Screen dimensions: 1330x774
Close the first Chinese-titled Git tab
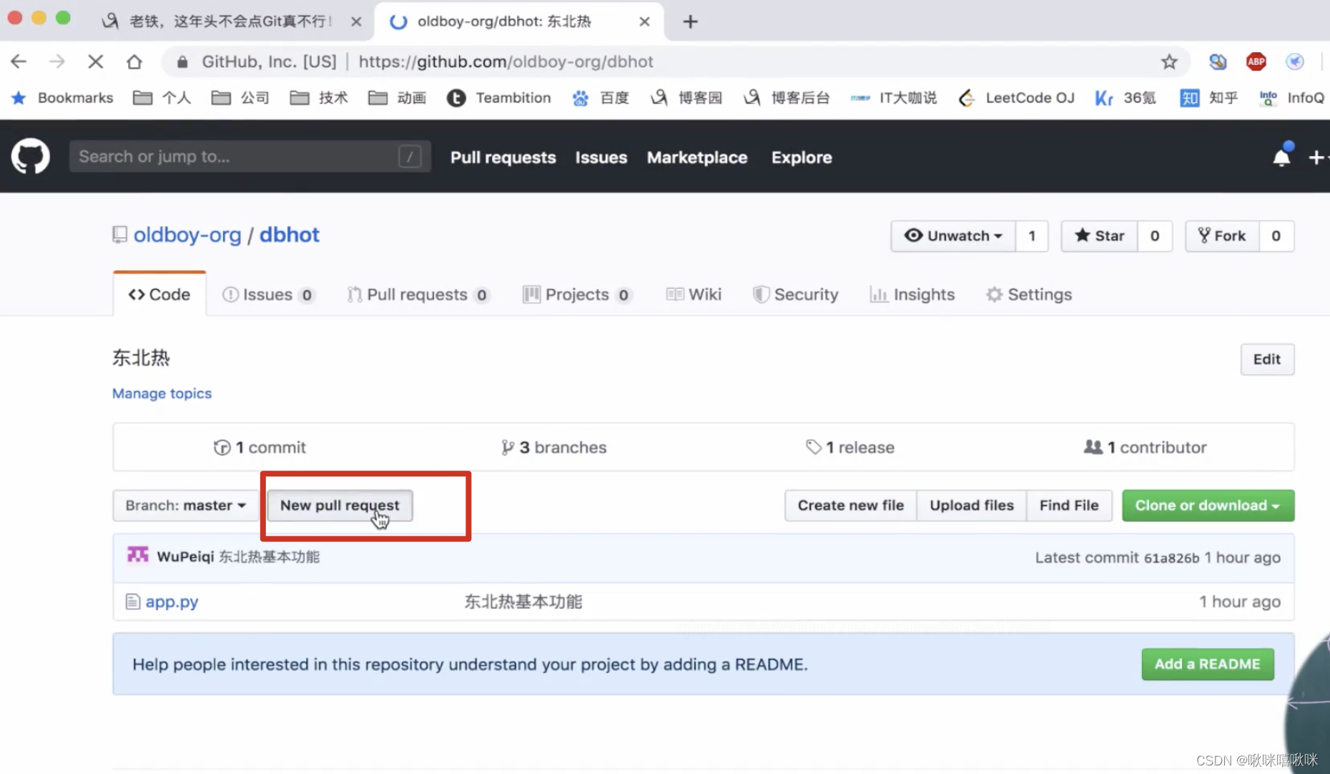356,21
